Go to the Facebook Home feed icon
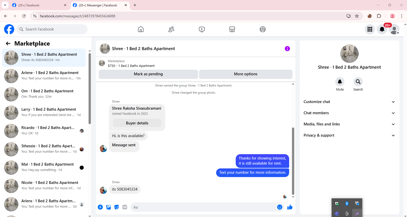 coord(141,29)
